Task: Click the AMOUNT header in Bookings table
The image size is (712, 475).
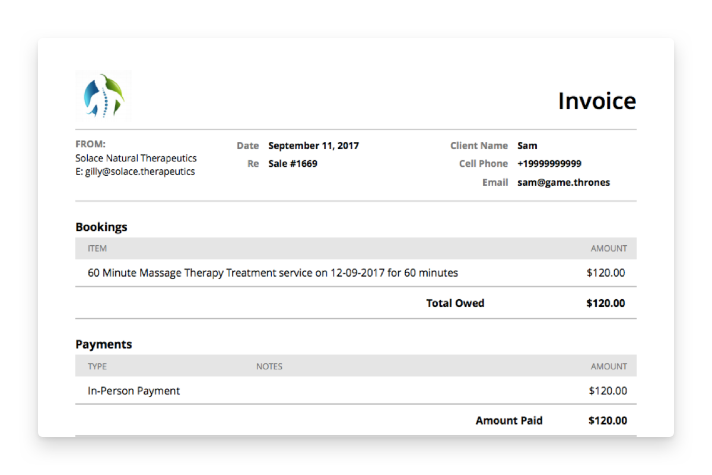Action: tap(608, 248)
